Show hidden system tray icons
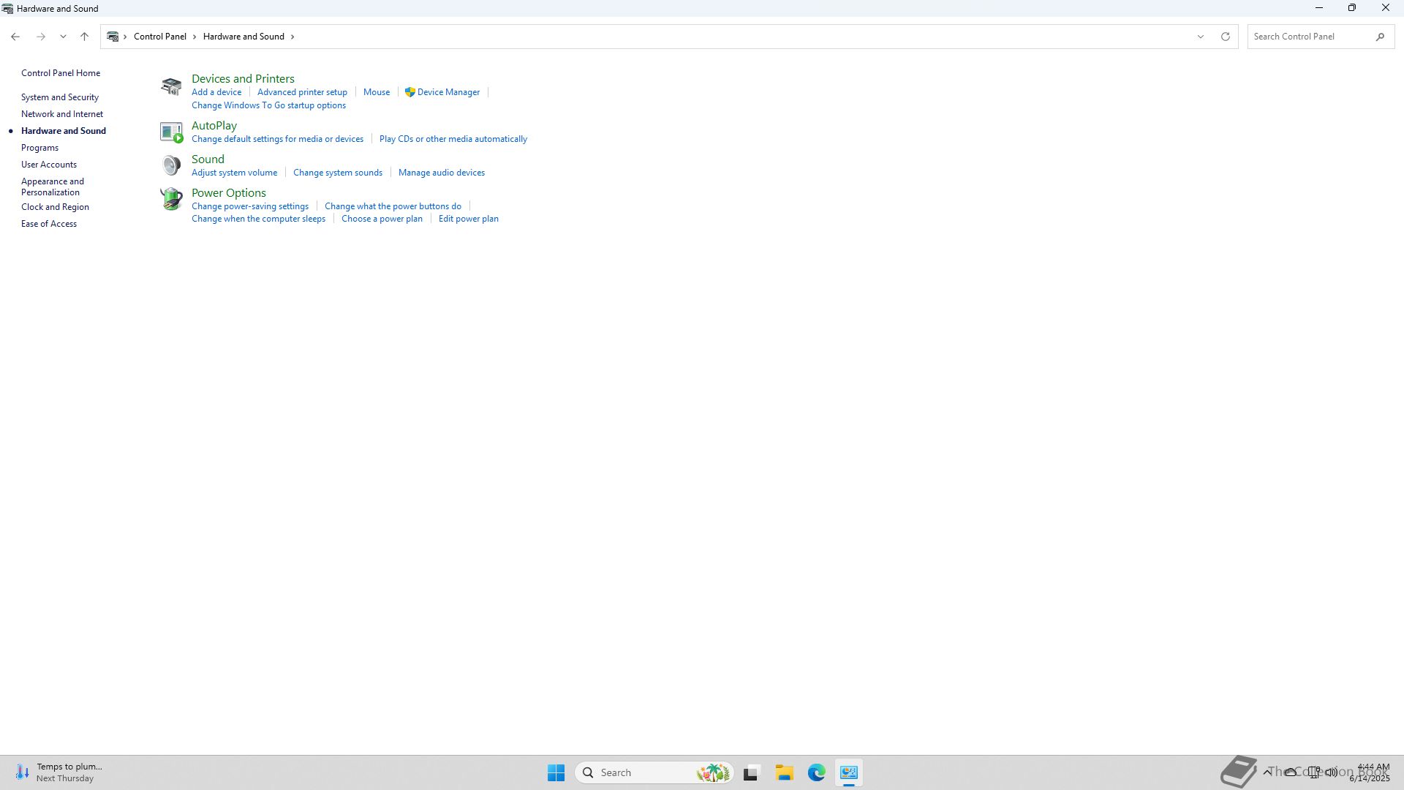The width and height of the screenshot is (1404, 790). point(1267,772)
